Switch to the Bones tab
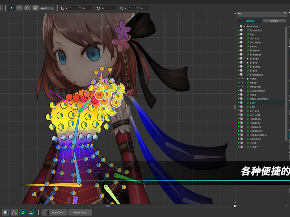 (274, 21)
